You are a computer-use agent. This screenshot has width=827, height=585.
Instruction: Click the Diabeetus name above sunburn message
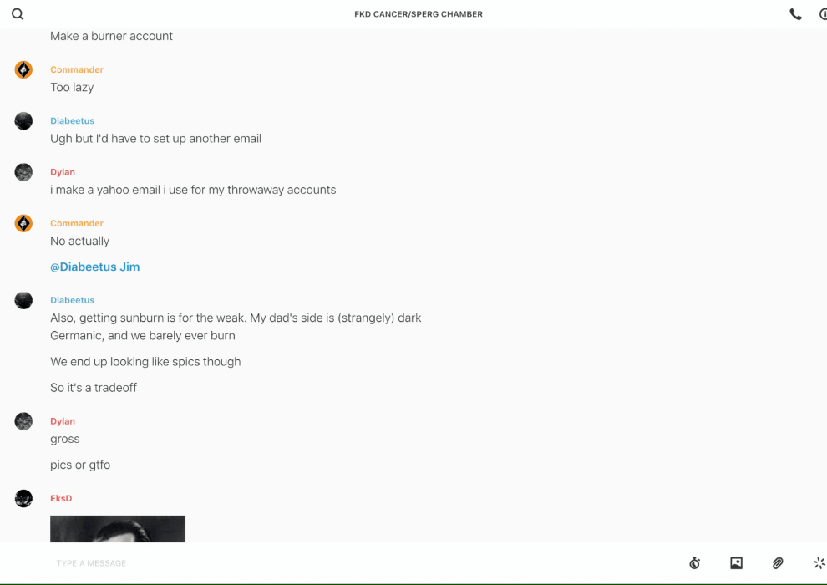pyautogui.click(x=72, y=300)
